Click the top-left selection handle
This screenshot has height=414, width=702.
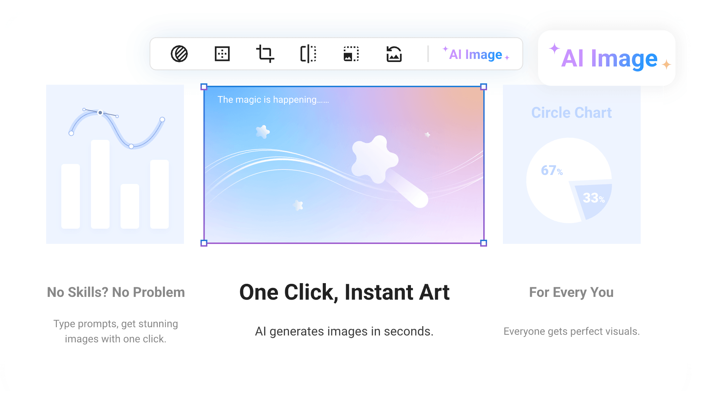(x=204, y=87)
